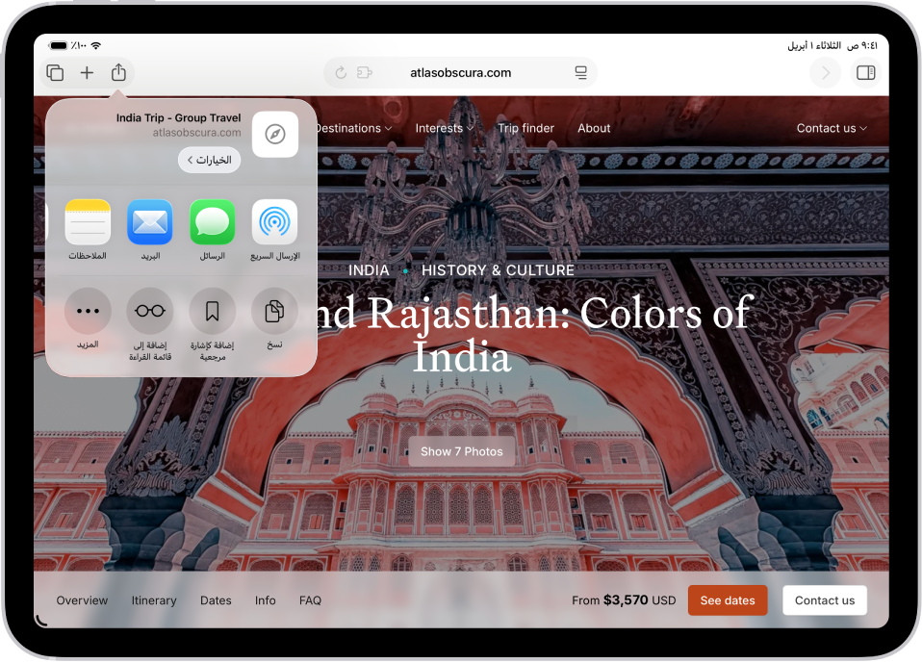Viewport: 922px width, 663px height.
Task: Click the battery status icon
Action: 58,45
